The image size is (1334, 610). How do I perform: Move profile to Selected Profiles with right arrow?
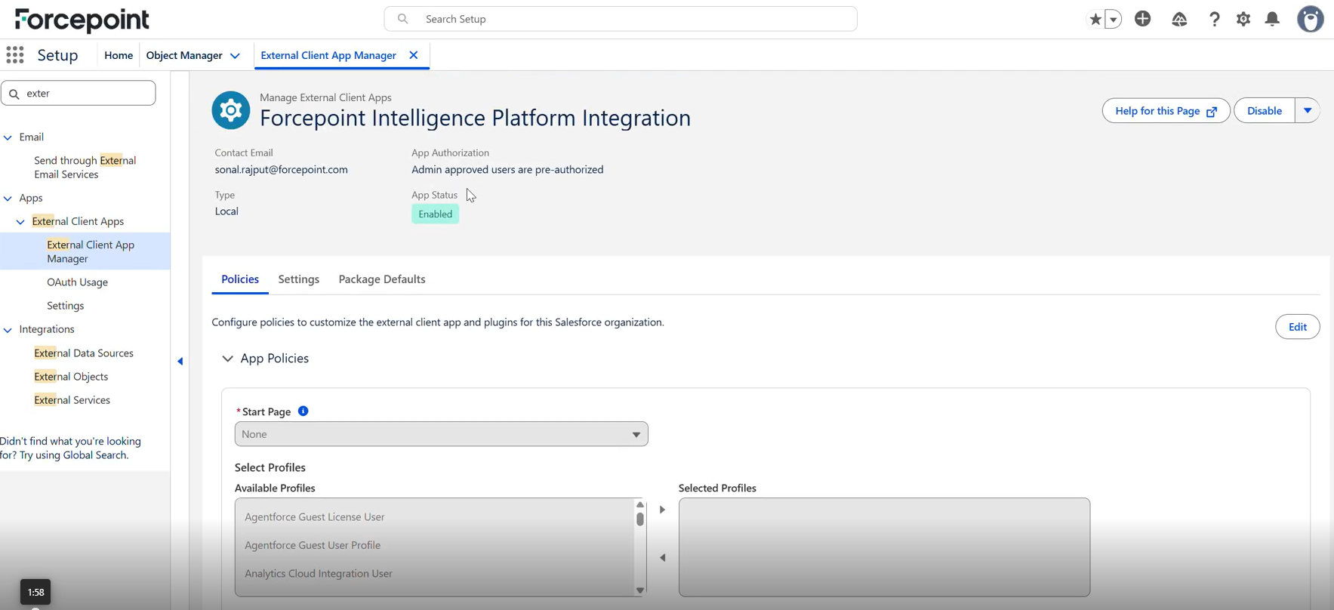[663, 510]
